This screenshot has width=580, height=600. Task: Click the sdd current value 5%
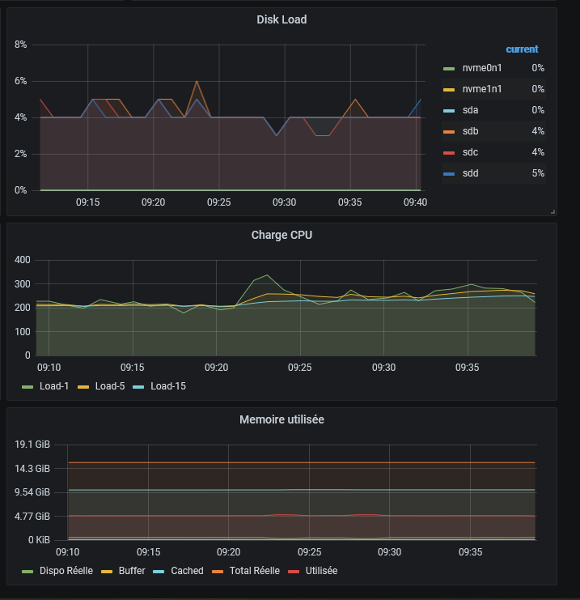[538, 173]
